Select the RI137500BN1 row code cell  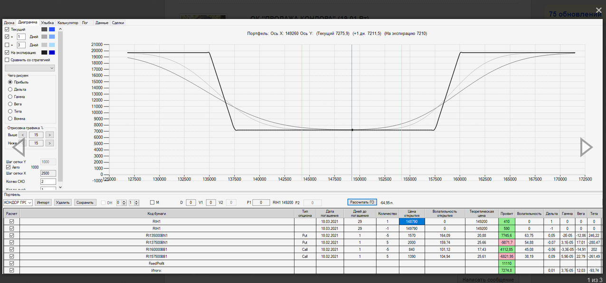[157, 242]
